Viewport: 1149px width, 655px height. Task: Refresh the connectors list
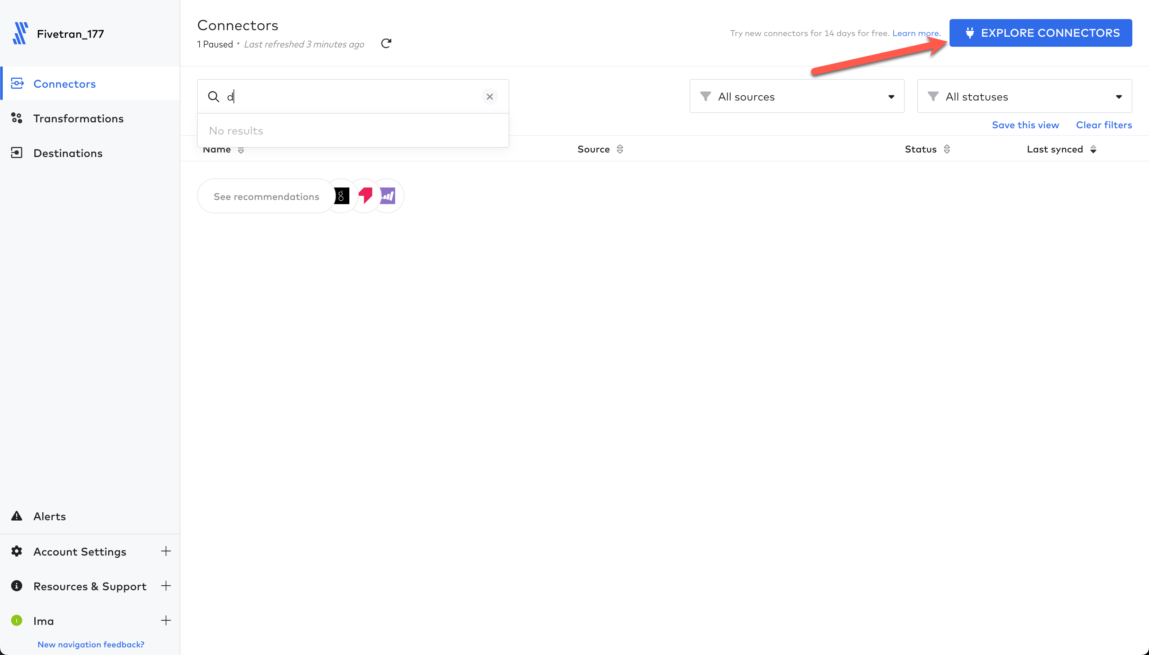[x=386, y=44]
